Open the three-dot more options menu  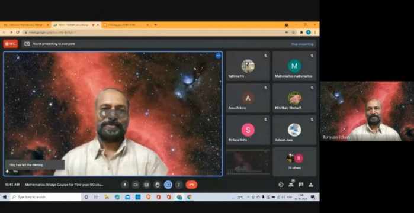[x=179, y=185]
